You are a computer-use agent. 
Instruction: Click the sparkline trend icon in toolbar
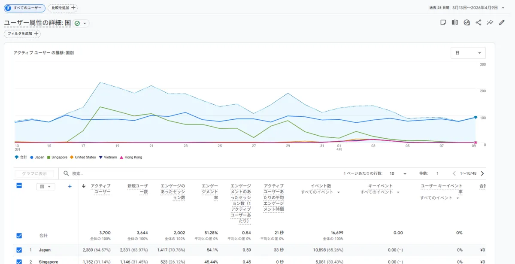(490, 23)
